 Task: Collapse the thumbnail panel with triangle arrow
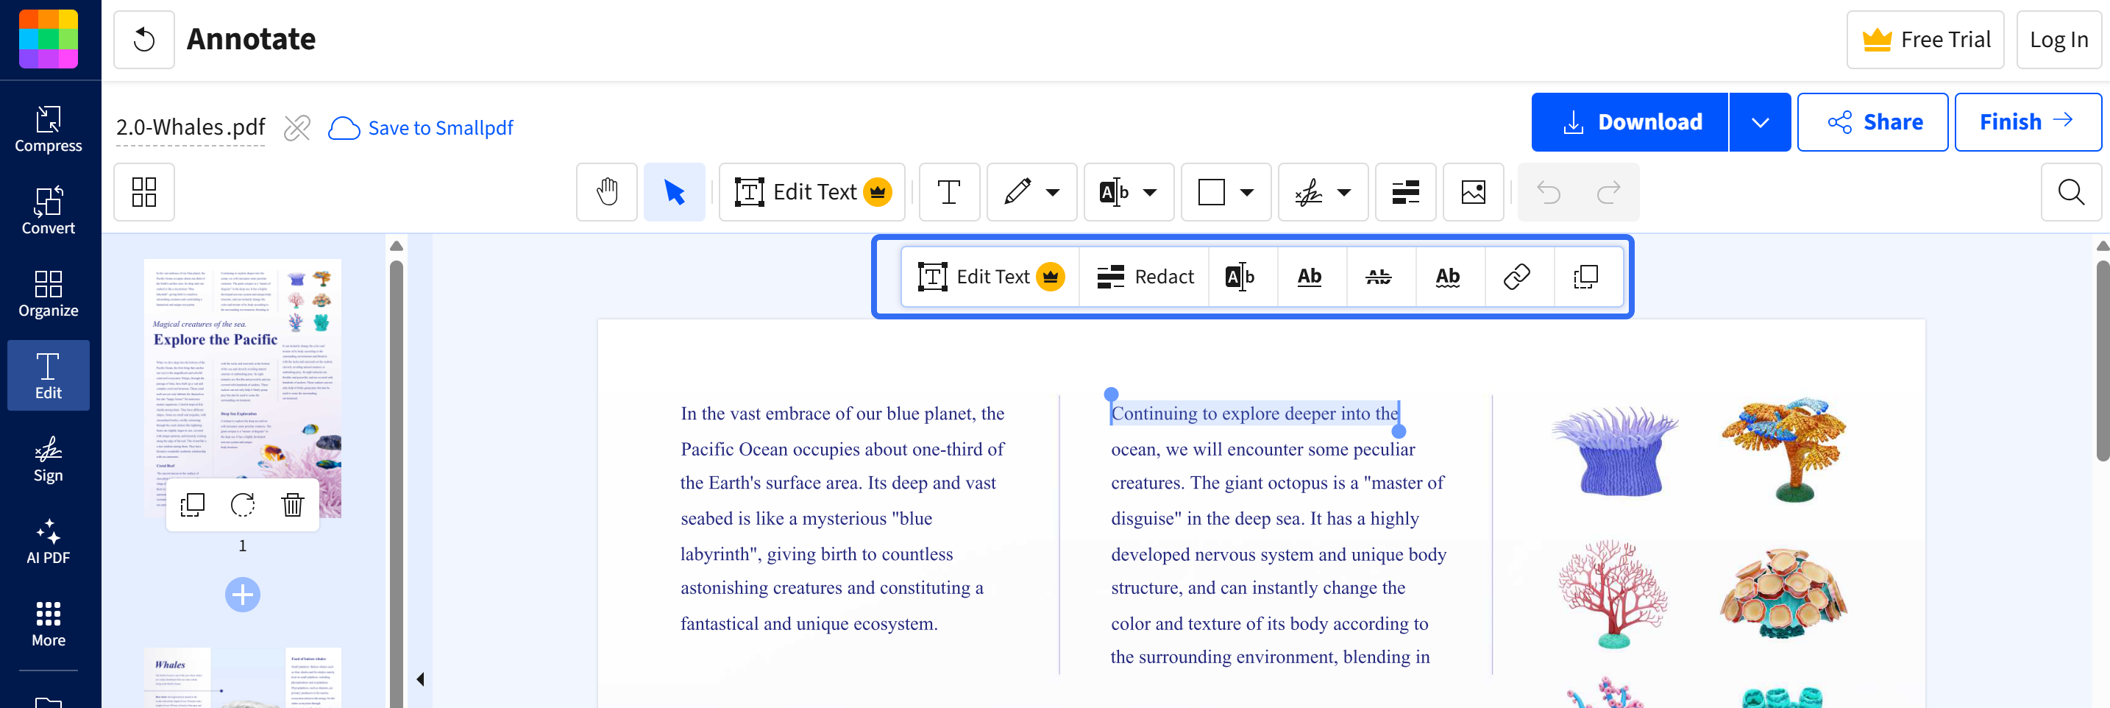point(420,679)
